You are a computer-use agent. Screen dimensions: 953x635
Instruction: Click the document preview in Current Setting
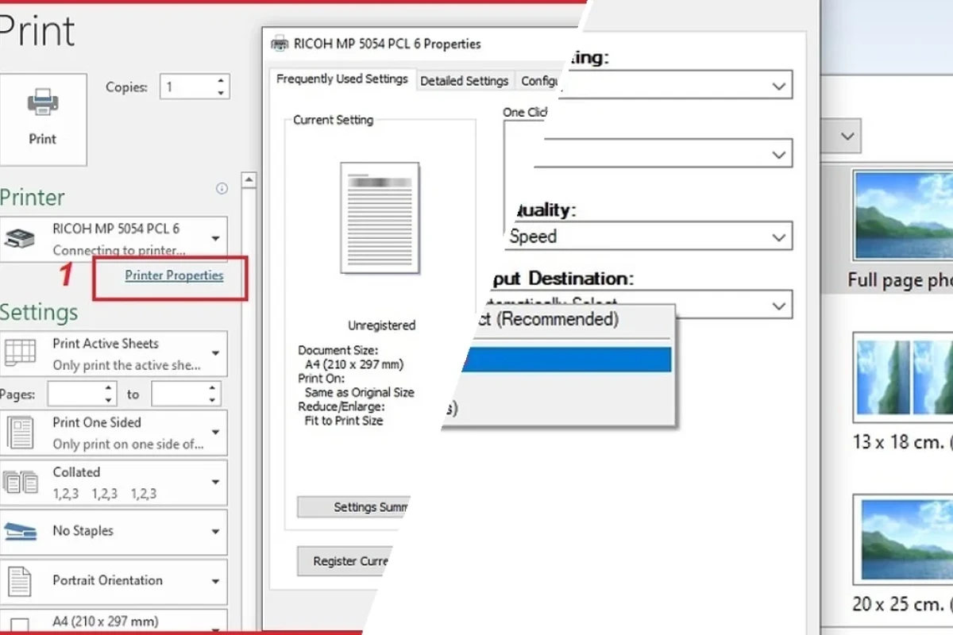tap(380, 218)
